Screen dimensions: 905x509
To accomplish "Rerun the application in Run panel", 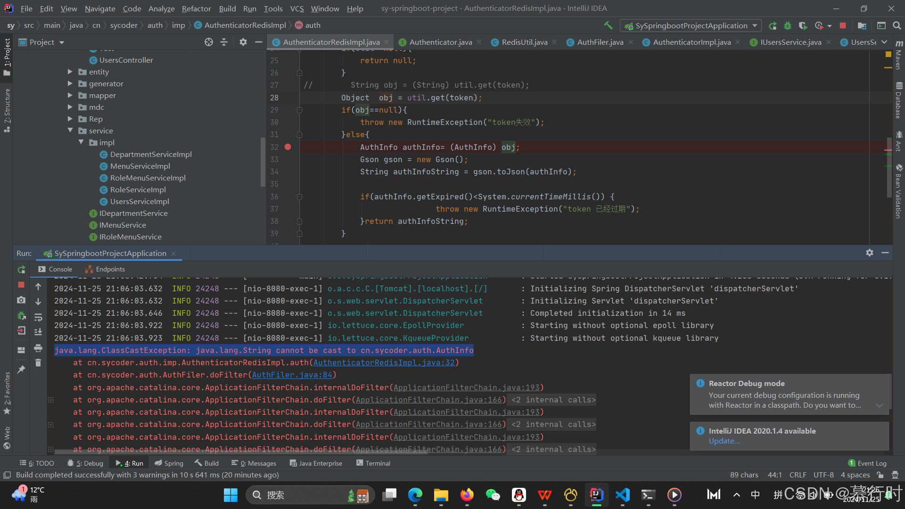I will [x=21, y=270].
